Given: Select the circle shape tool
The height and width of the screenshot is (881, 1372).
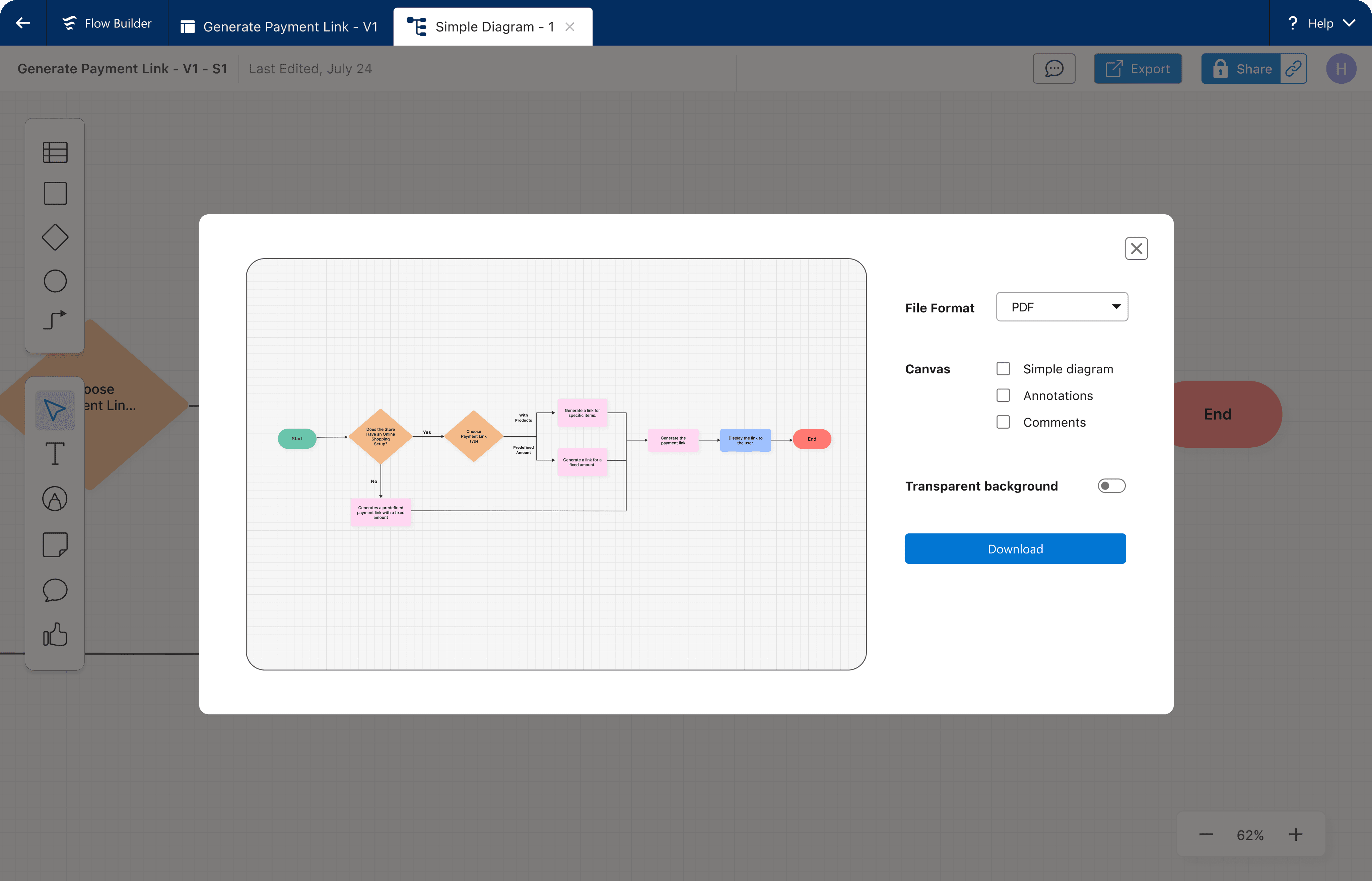Looking at the screenshot, I should click(x=55, y=281).
